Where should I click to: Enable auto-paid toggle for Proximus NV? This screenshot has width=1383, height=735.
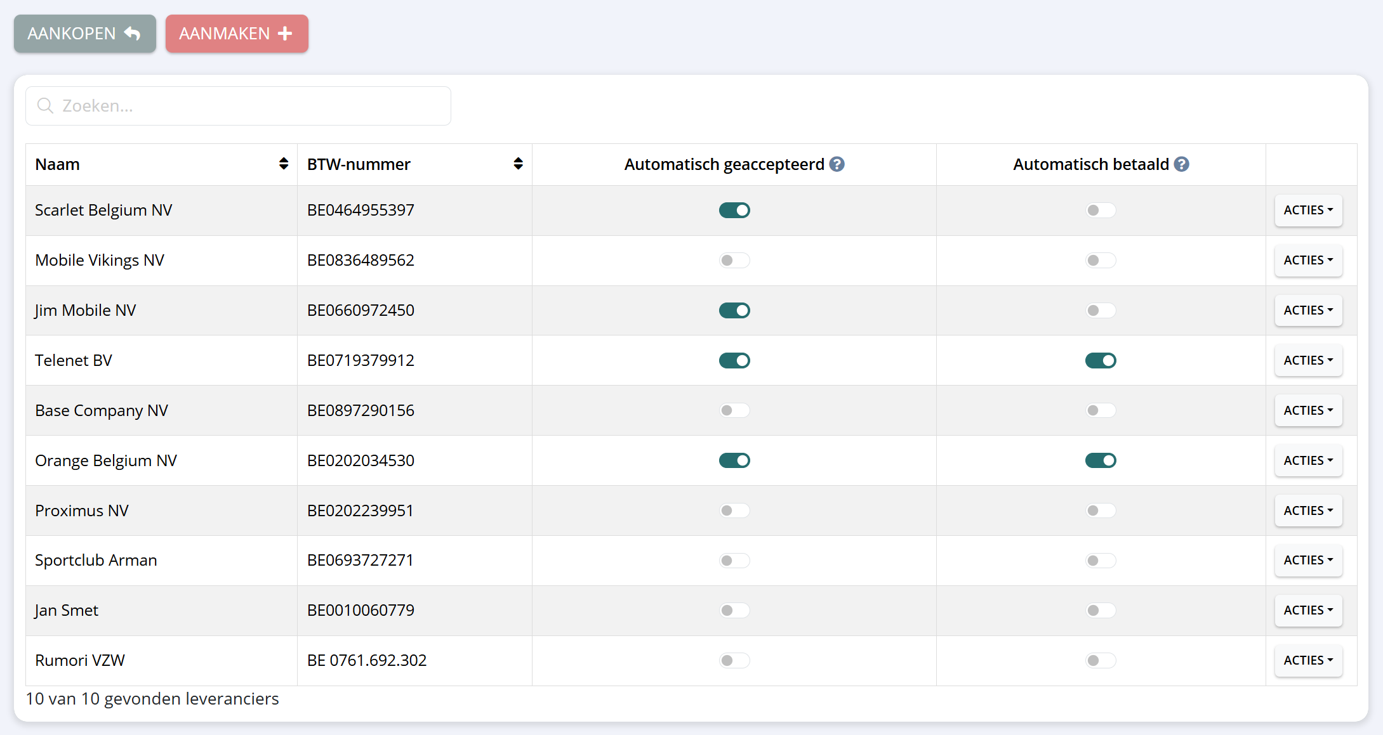(x=1100, y=511)
